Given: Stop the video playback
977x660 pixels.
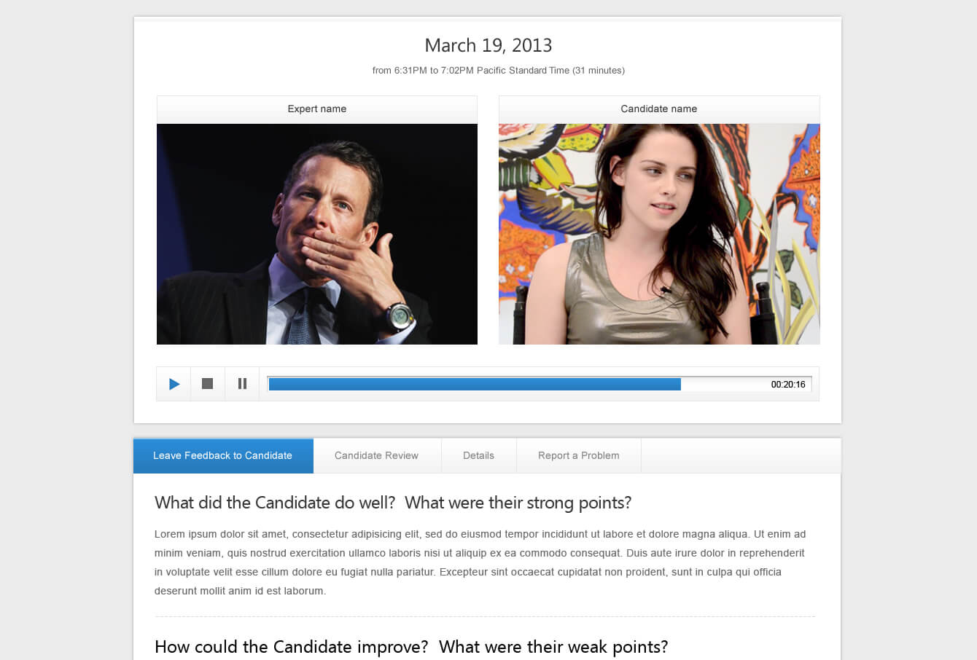Looking at the screenshot, I should pyautogui.click(x=208, y=384).
